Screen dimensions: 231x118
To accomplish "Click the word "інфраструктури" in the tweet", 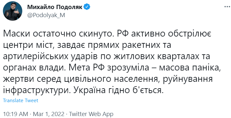I will point(36,91).
